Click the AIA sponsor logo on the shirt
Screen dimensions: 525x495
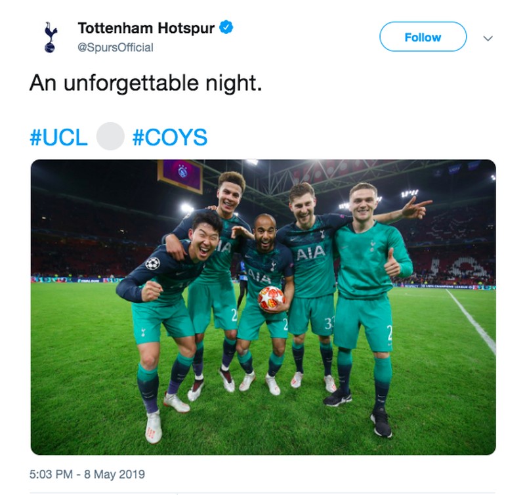(x=310, y=253)
